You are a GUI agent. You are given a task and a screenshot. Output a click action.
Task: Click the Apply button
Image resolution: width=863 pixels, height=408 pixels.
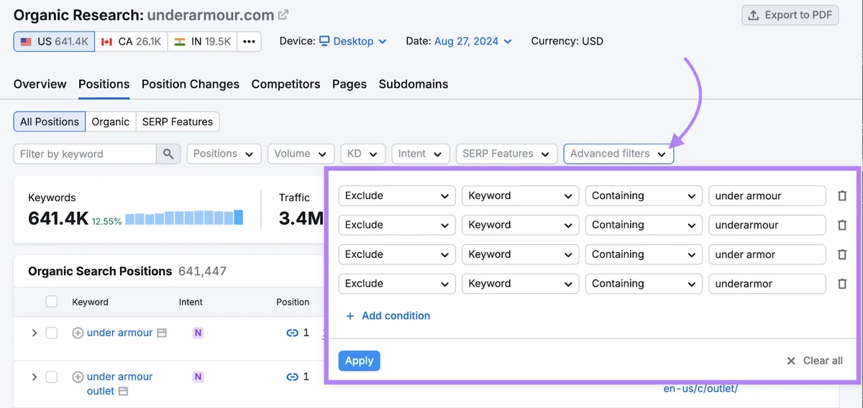pos(359,361)
